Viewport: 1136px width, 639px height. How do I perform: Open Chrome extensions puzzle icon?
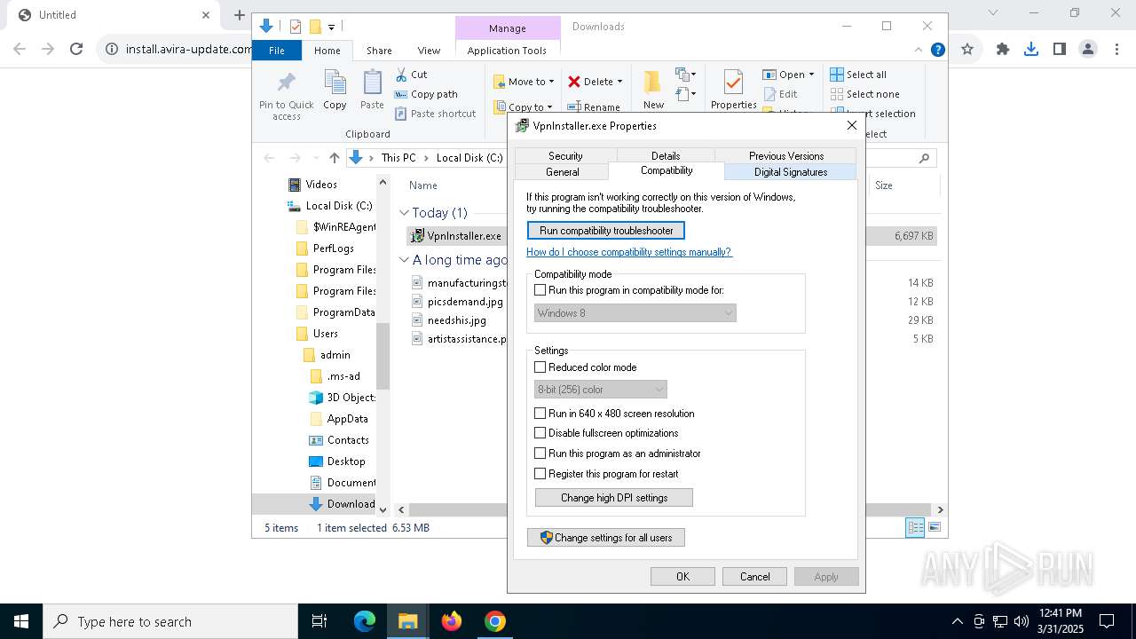(x=1003, y=50)
